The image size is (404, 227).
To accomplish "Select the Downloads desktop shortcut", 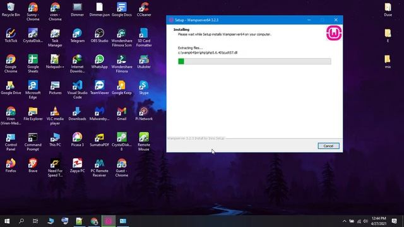I will [x=77, y=113].
